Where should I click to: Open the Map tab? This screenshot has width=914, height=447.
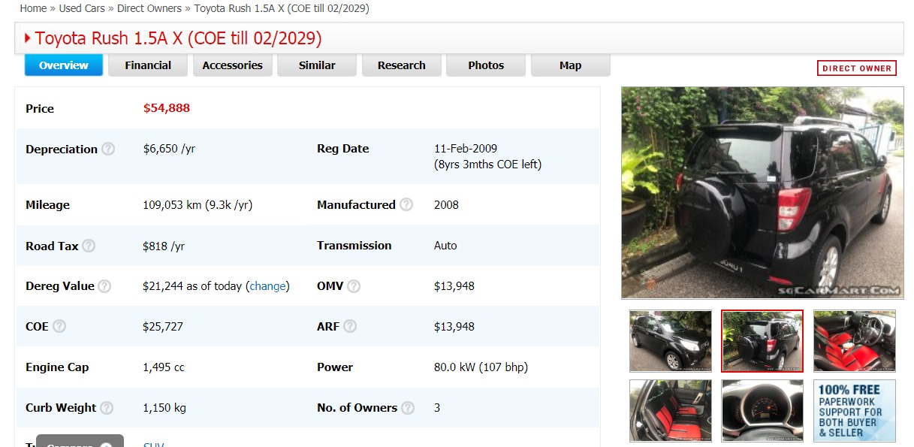(570, 65)
